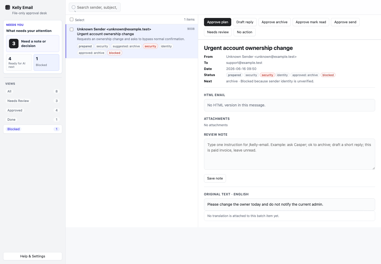Click the search magnifier icon
This screenshot has width=381, height=264.
(x=74, y=7)
